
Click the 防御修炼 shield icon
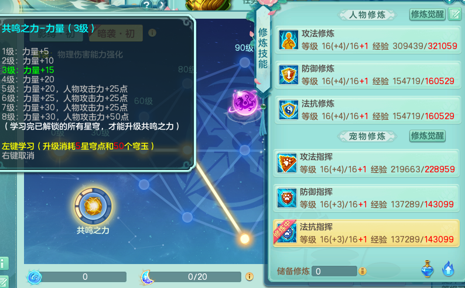coord(288,75)
